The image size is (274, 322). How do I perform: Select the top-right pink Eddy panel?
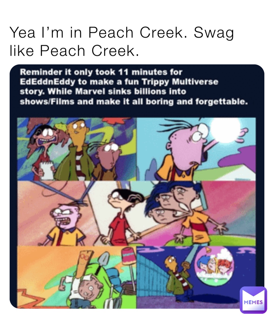196,149
